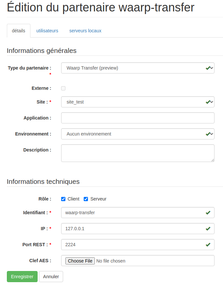This screenshot has height=288, width=223.
Task: Click the No file chosen text
Action: click(111, 261)
